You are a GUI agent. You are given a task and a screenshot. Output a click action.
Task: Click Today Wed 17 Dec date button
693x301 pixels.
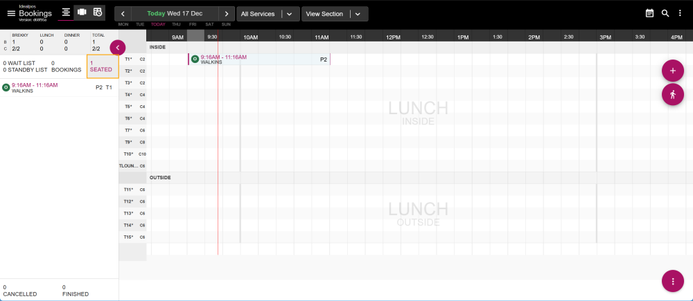click(175, 14)
